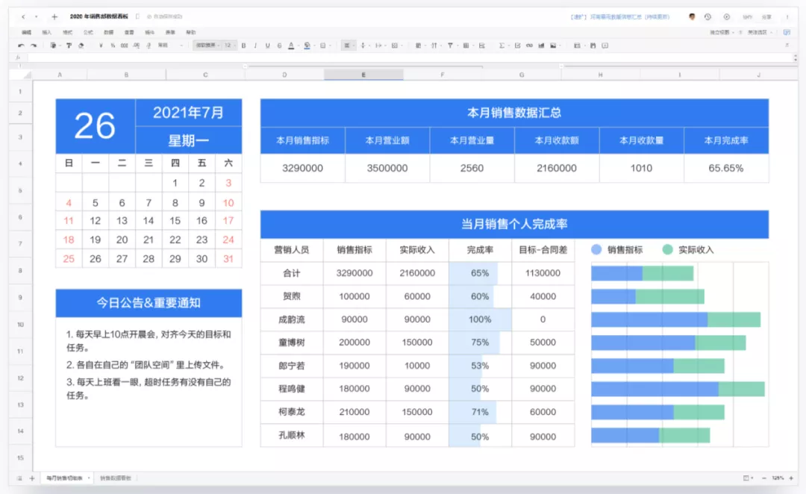806x494 pixels.
Task: Open the font color swatch picker
Action: [x=290, y=46]
